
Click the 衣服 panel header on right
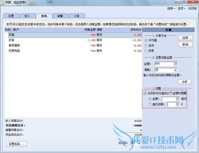tap(168, 30)
